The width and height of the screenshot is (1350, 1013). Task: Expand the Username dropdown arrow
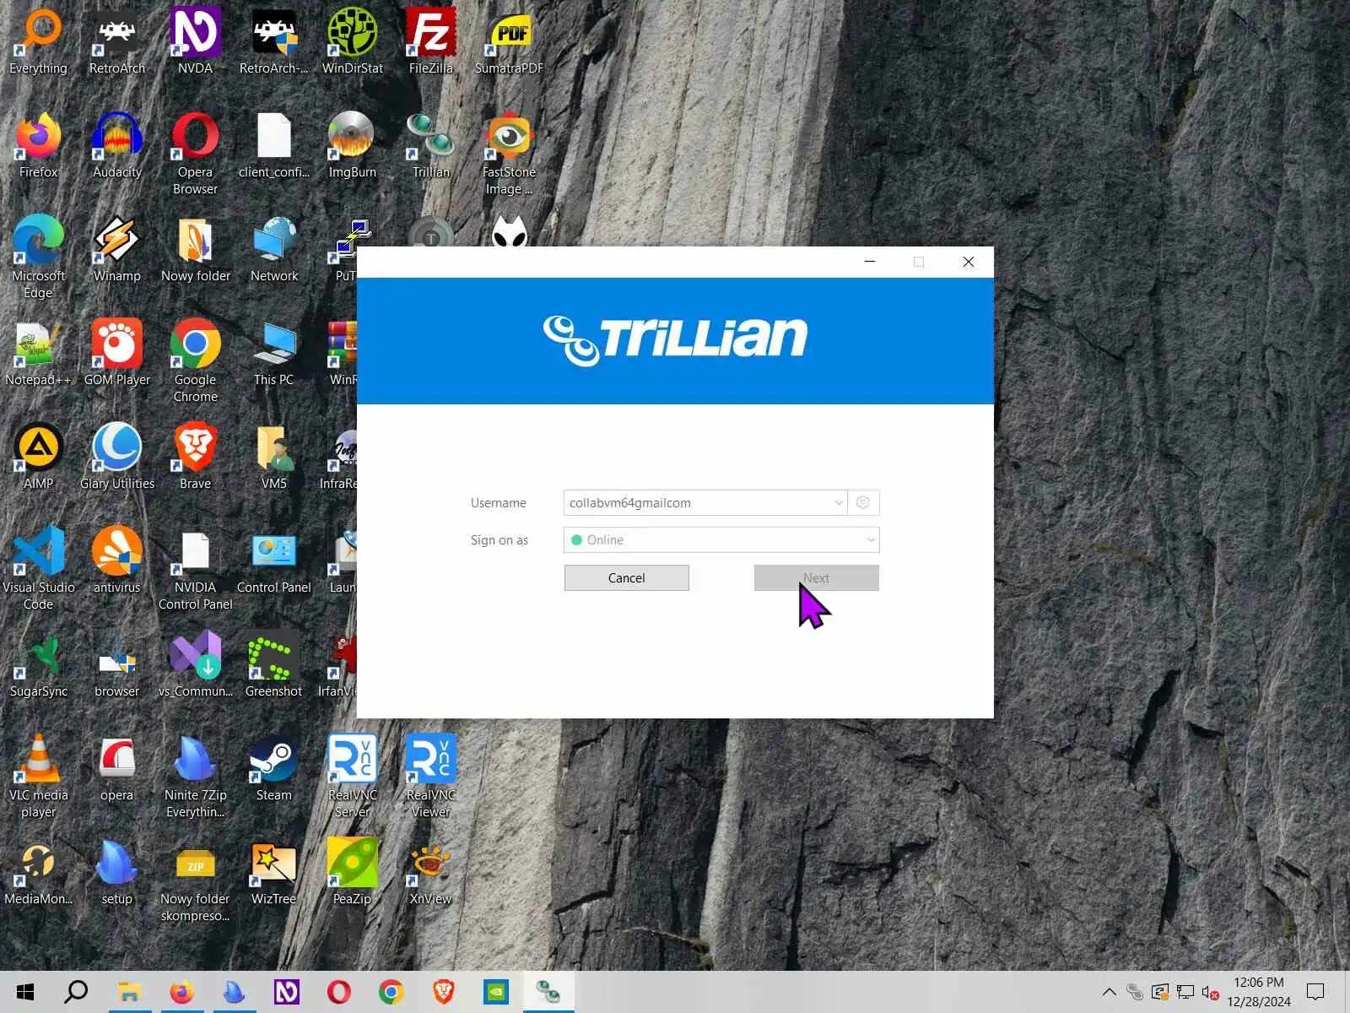pos(839,502)
